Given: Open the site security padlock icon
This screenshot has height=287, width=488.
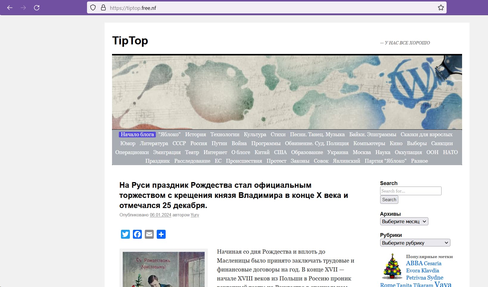Looking at the screenshot, I should tap(103, 8).
